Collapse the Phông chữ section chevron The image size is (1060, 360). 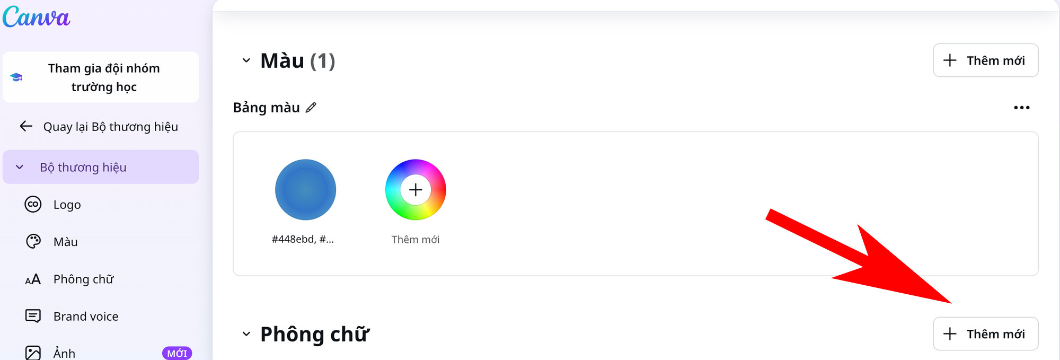246,334
